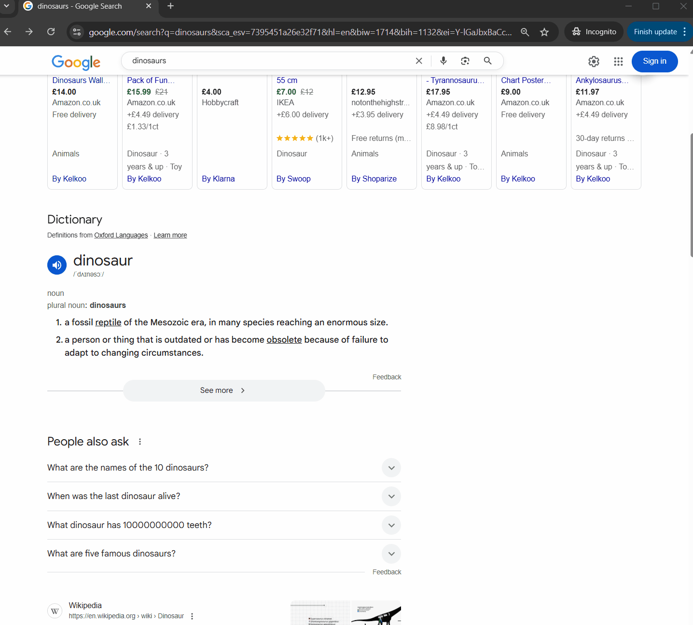Open Google apps grid menu
This screenshot has height=625, width=693.
(618, 61)
